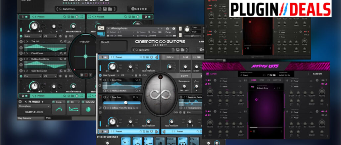This screenshot has height=145, width=341.
Task: Select the PHSR effect tile
Action: [171, 141]
